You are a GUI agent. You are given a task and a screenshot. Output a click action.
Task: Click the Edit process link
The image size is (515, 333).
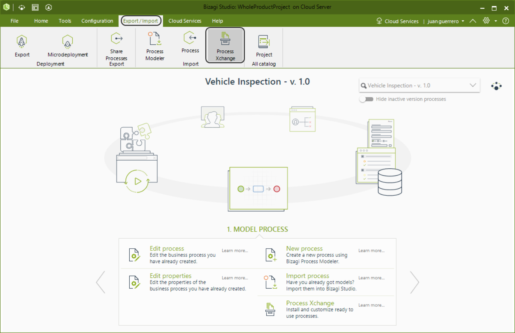tap(167, 249)
